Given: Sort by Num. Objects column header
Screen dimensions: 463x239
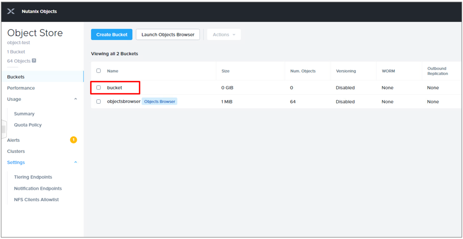Looking at the screenshot, I should click(303, 71).
